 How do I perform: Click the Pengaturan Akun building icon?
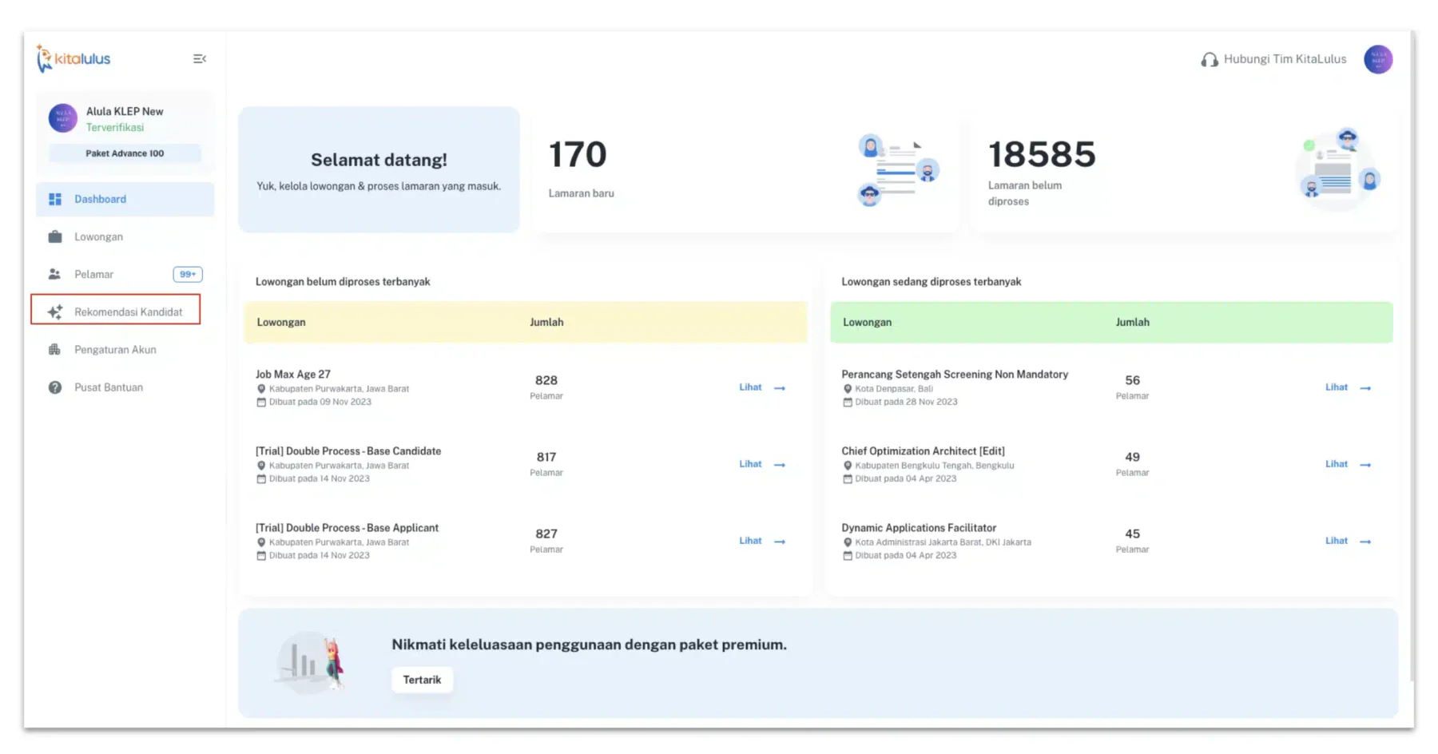point(55,350)
